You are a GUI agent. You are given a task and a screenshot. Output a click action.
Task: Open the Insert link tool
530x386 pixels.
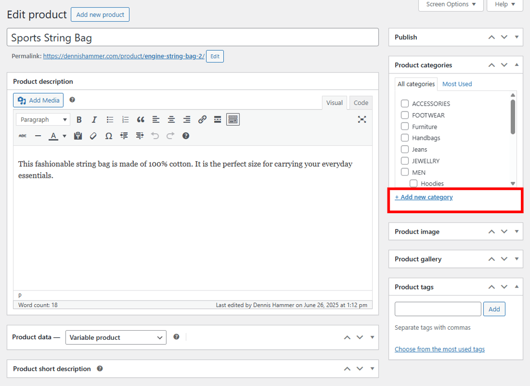[202, 119]
